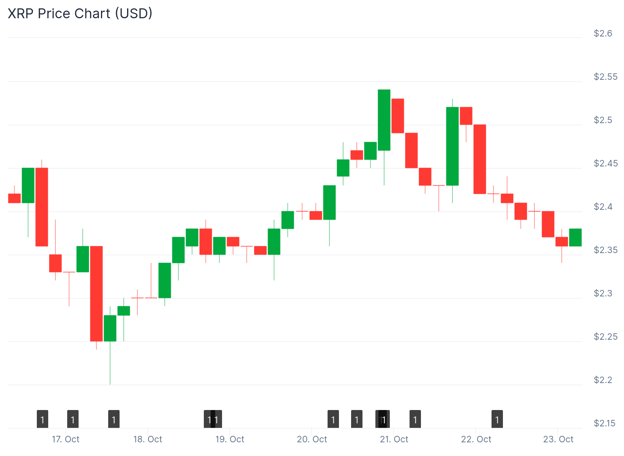Open the event marker directly above the 17. Oct label
The width and height of the screenshot is (624, 456).
(x=73, y=420)
